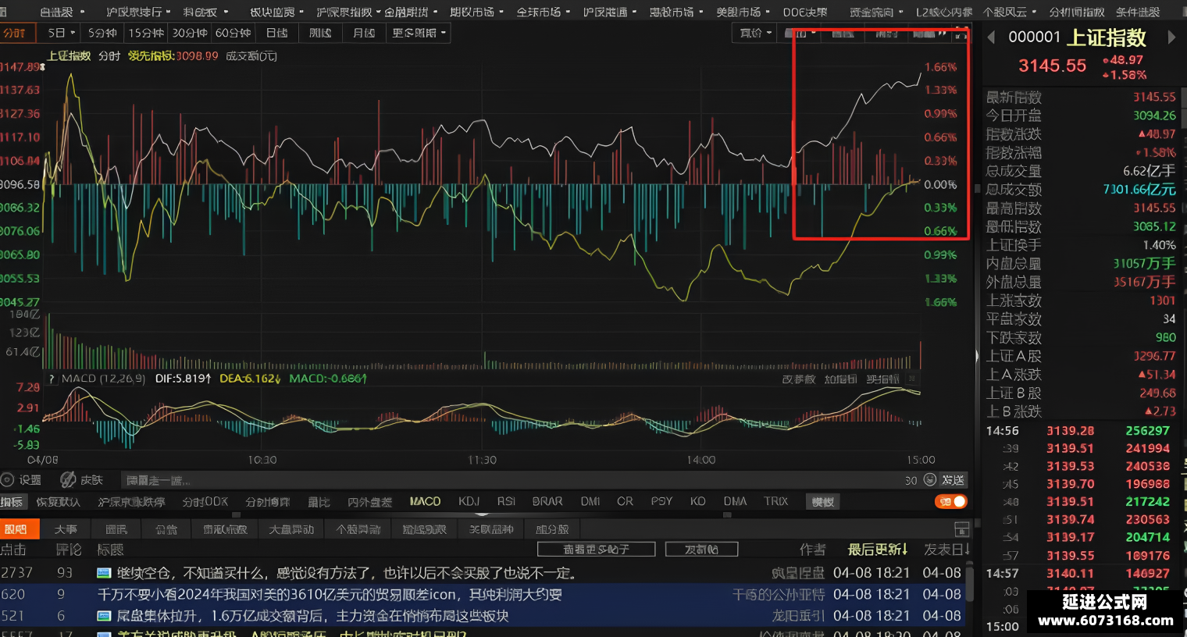Open the trade deficit 3610 post link
This screenshot has width=1187, height=637.
330,595
